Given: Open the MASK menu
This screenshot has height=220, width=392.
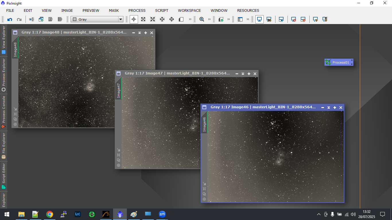Looking at the screenshot, I should coord(114,10).
